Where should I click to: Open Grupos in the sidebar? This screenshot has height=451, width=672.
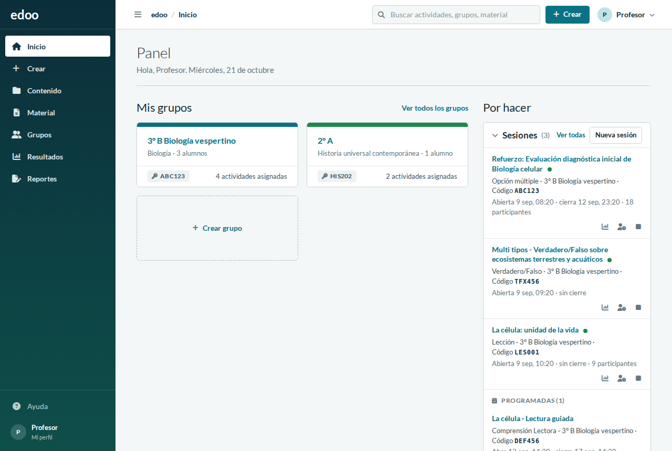(x=58, y=135)
